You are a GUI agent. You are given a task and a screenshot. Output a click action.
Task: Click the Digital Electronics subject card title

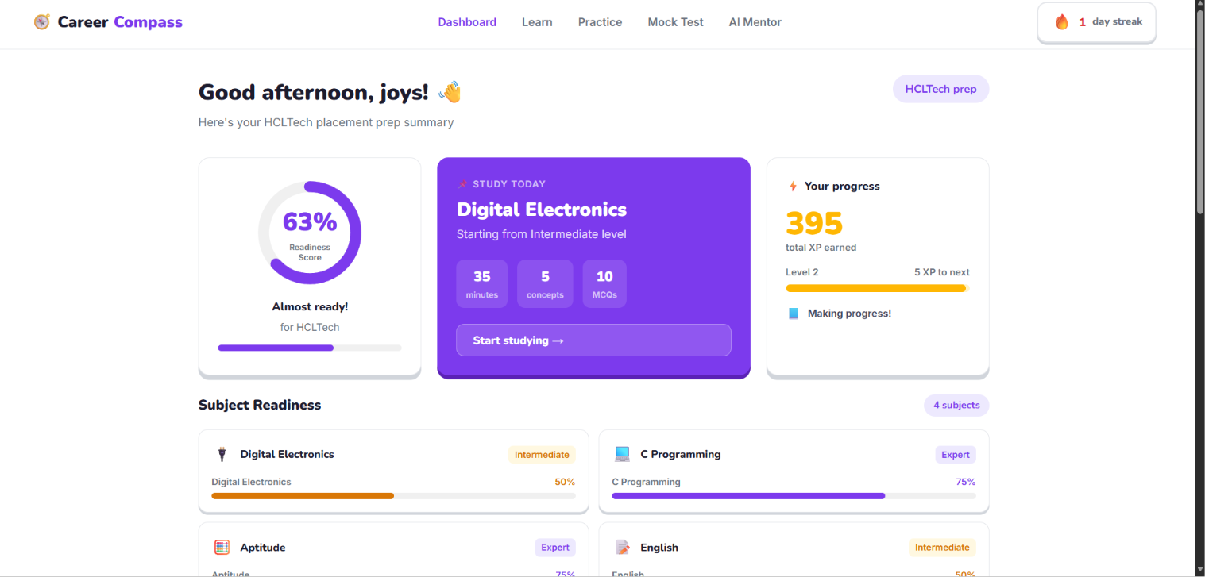288,454
